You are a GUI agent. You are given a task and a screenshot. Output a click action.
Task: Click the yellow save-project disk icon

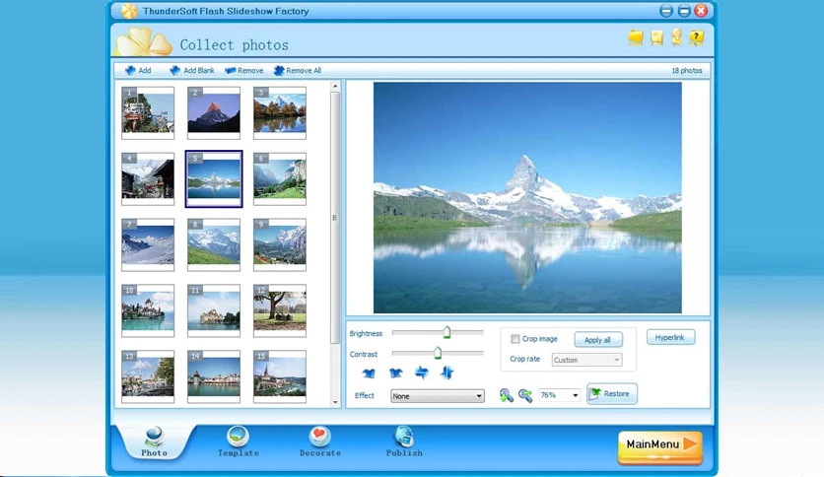click(656, 37)
